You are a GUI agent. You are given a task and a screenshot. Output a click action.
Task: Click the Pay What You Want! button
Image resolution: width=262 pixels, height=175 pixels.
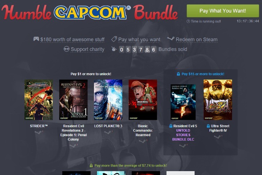tap(223, 11)
